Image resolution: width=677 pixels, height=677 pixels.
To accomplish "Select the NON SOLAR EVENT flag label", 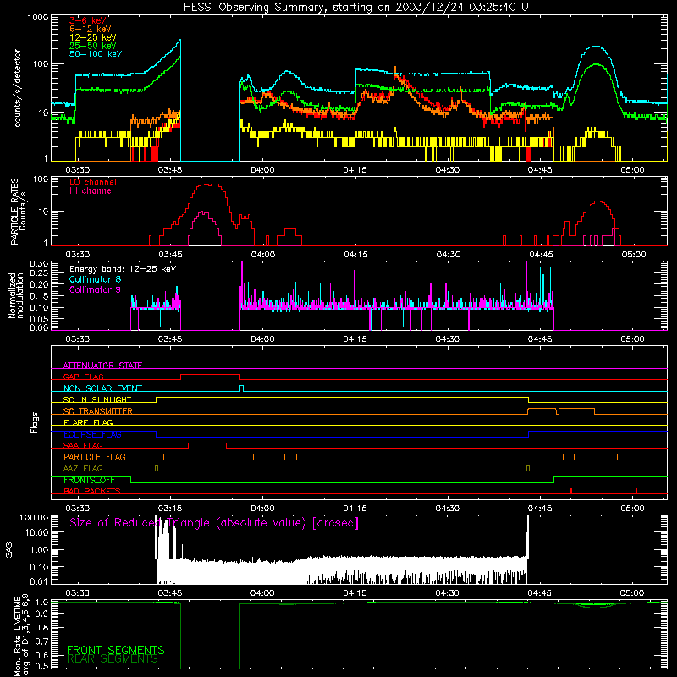I will point(102,388).
